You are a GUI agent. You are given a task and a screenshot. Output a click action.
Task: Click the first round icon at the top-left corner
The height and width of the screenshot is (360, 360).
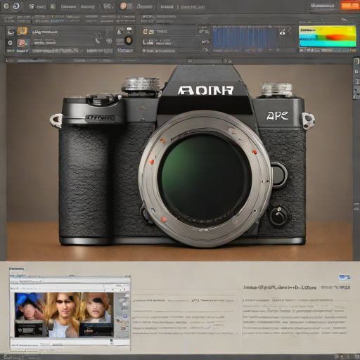coord(6,6)
